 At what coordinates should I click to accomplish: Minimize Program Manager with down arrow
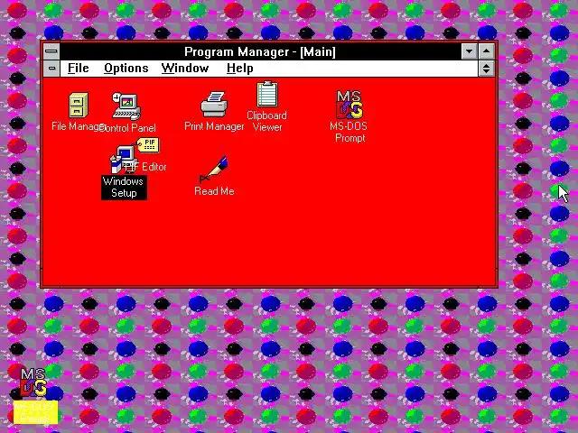[470, 51]
